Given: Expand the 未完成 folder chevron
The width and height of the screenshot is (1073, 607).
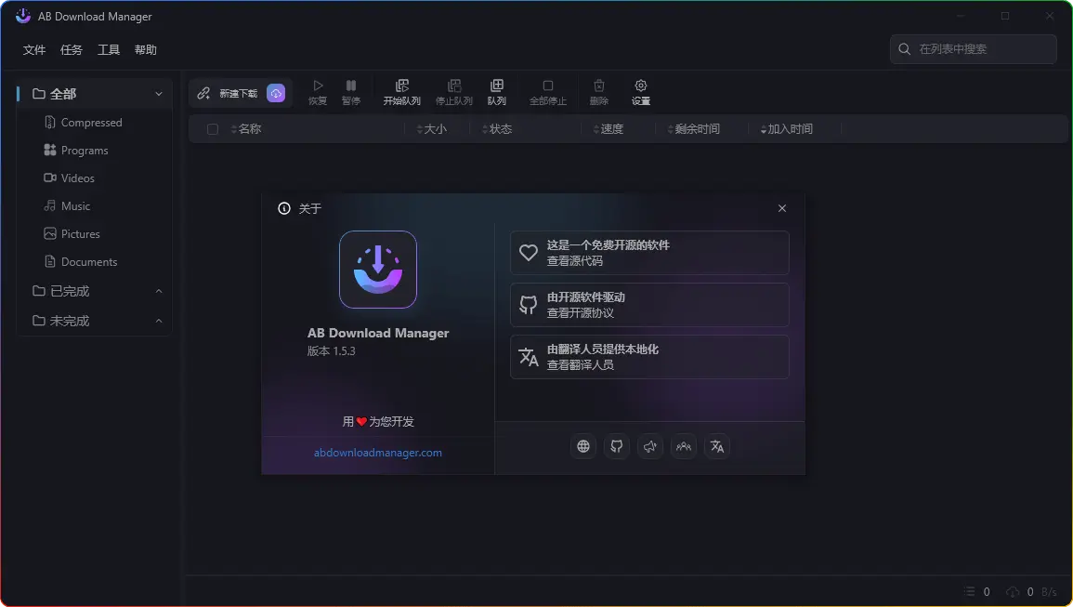Looking at the screenshot, I should (x=159, y=321).
